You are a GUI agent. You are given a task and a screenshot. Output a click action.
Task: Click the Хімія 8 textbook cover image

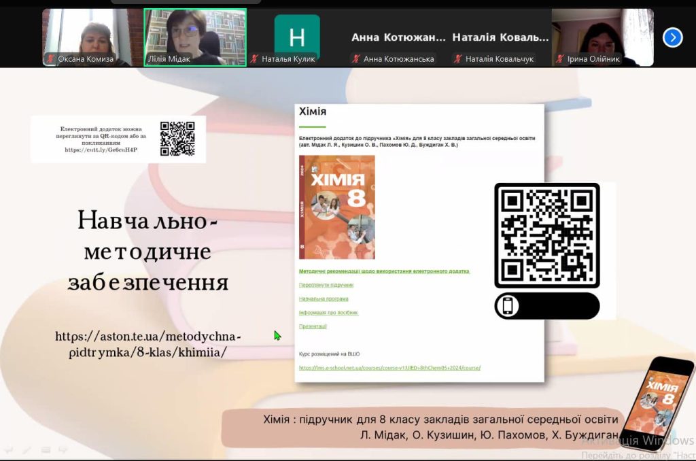[337, 207]
